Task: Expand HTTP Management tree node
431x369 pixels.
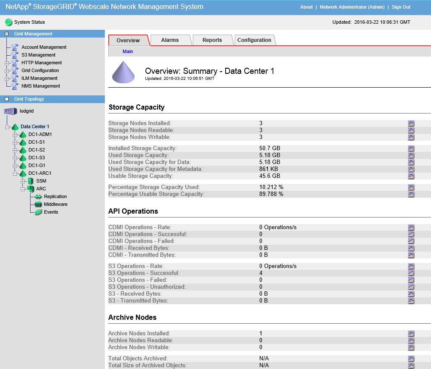Action: [x=6, y=63]
